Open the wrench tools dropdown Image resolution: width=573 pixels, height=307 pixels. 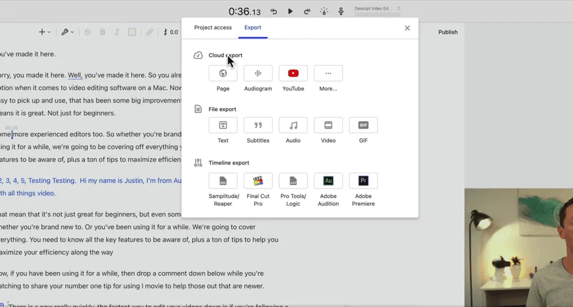68,32
